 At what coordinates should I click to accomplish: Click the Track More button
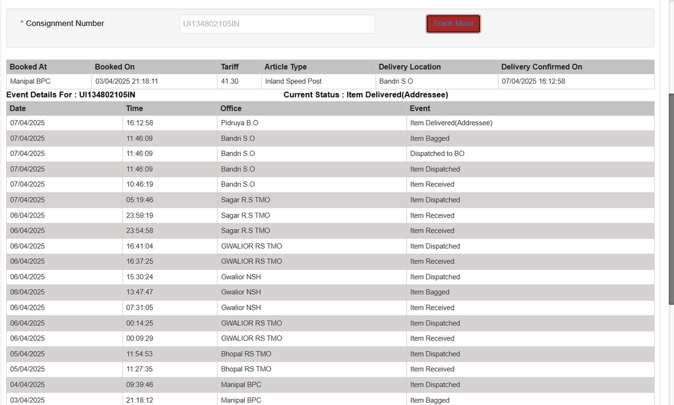(453, 24)
